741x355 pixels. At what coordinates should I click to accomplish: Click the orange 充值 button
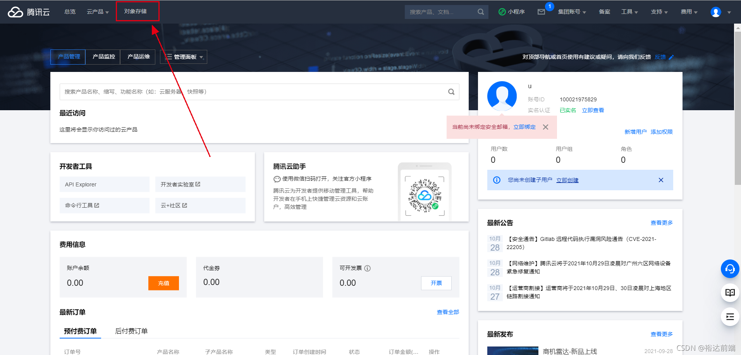click(163, 283)
